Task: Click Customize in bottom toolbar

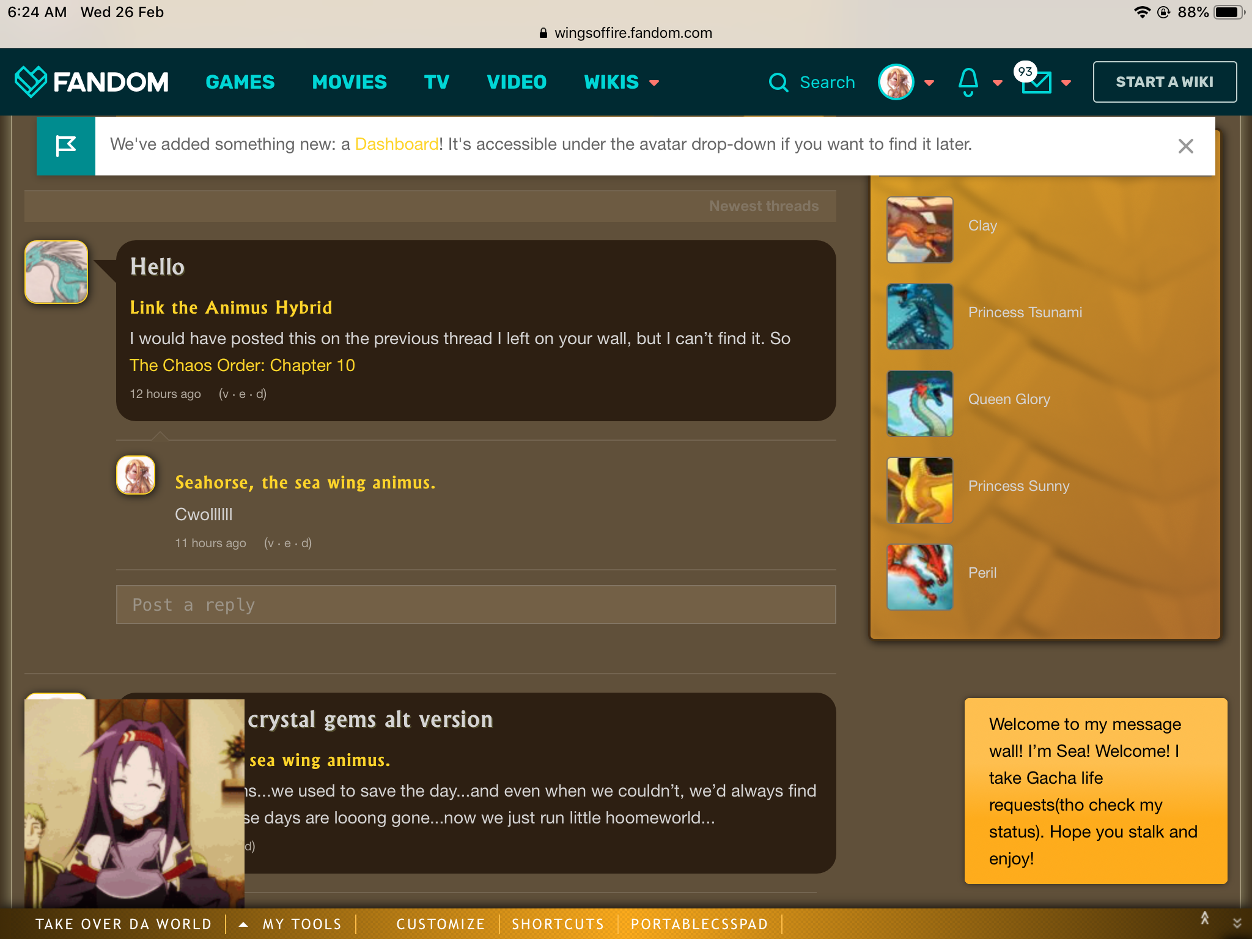Action: (x=440, y=924)
